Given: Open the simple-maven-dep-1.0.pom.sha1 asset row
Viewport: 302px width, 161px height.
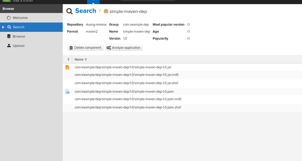Looking at the screenshot, I should pyautogui.click(x=182, y=107).
